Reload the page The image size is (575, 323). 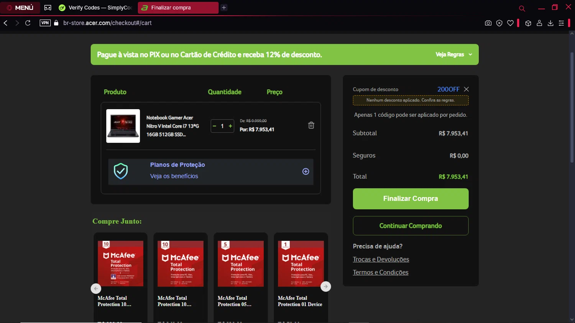click(28, 23)
